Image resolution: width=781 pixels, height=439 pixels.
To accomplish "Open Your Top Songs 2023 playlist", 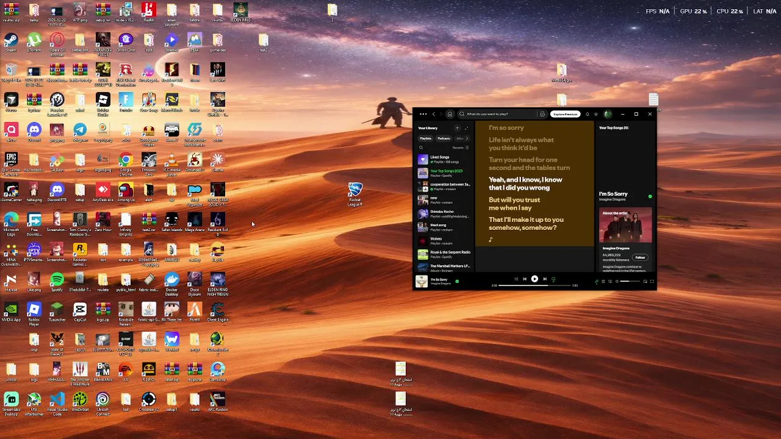I will 444,173.
